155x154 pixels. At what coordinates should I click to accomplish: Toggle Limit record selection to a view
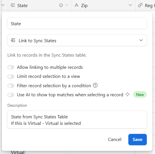[x=11, y=76]
